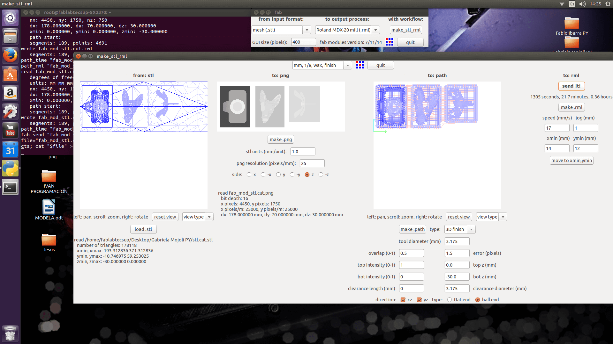Click the speed (mm/s) field
Viewport: 613px width, 344px height.
[557, 128]
